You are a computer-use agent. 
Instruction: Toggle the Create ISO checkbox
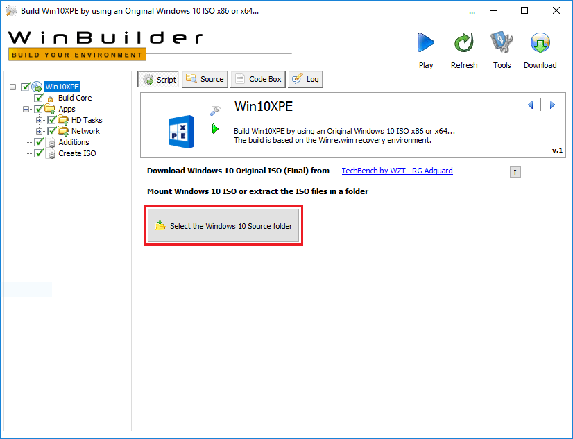coord(39,153)
